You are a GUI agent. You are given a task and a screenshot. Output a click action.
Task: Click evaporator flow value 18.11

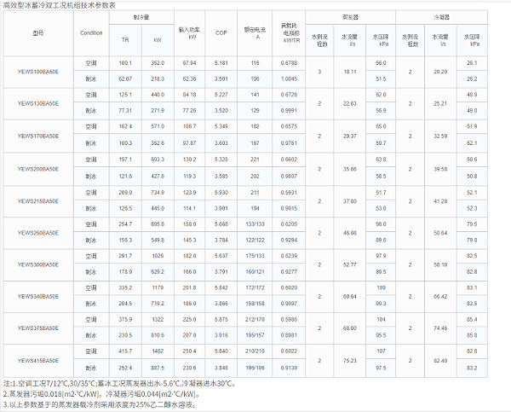click(350, 72)
